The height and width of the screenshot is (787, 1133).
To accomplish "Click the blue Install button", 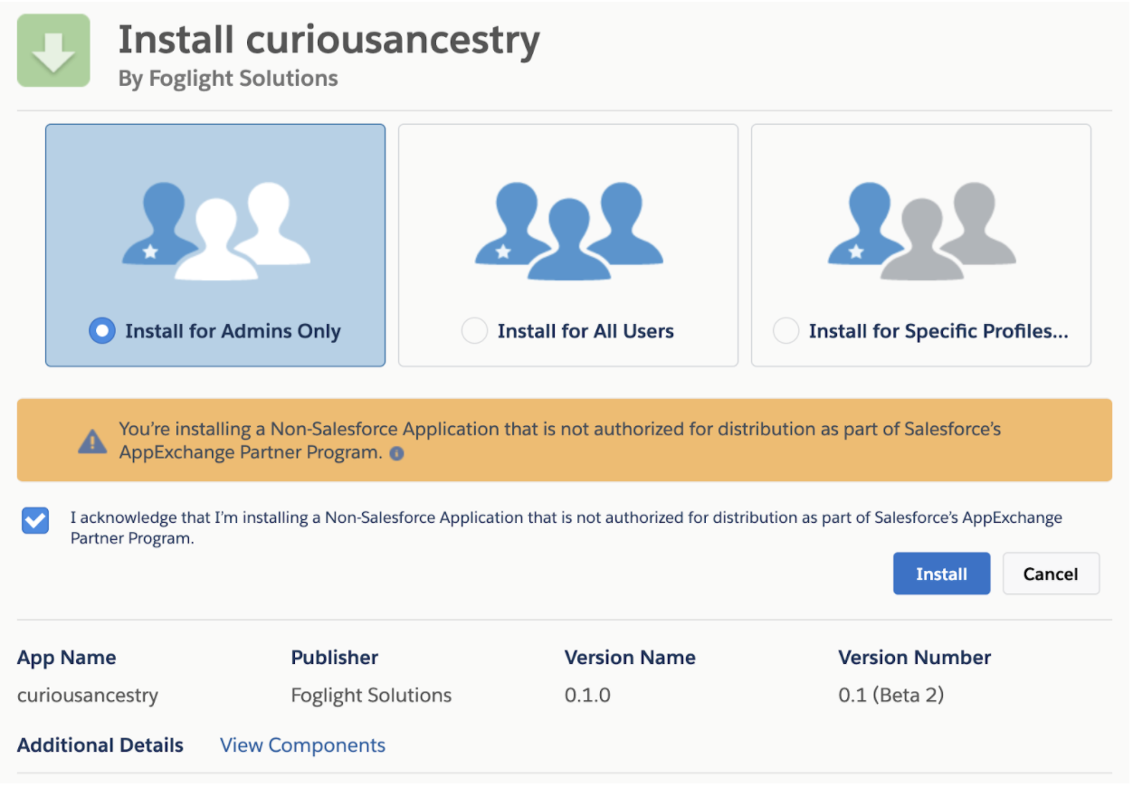I will click(x=941, y=574).
